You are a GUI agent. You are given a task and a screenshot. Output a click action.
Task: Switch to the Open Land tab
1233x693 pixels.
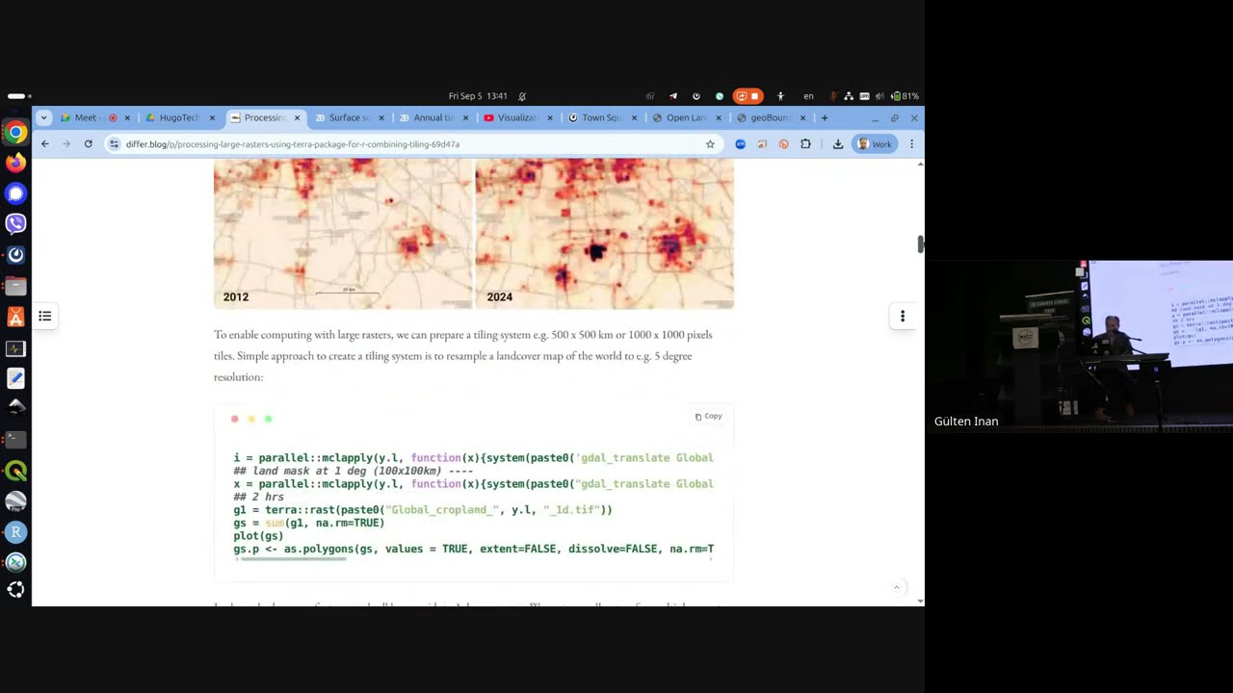(687, 117)
